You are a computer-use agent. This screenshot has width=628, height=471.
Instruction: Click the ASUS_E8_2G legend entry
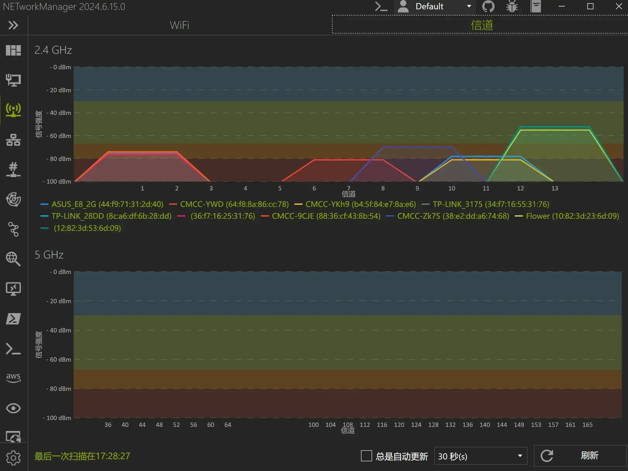[x=102, y=204]
